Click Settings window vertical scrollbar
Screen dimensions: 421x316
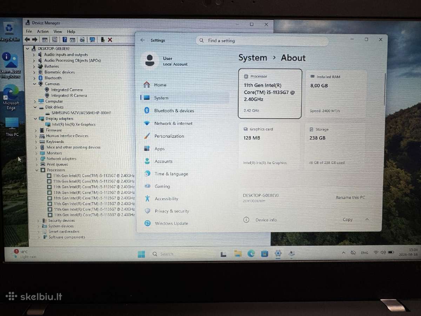point(385,90)
